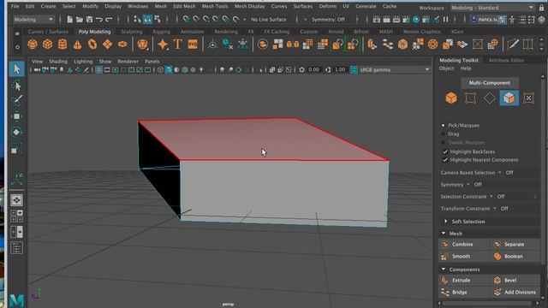Viewport: 548px width, 308px height.
Task: Toggle Highlight Nearest Component checkbox
Action: coord(445,160)
